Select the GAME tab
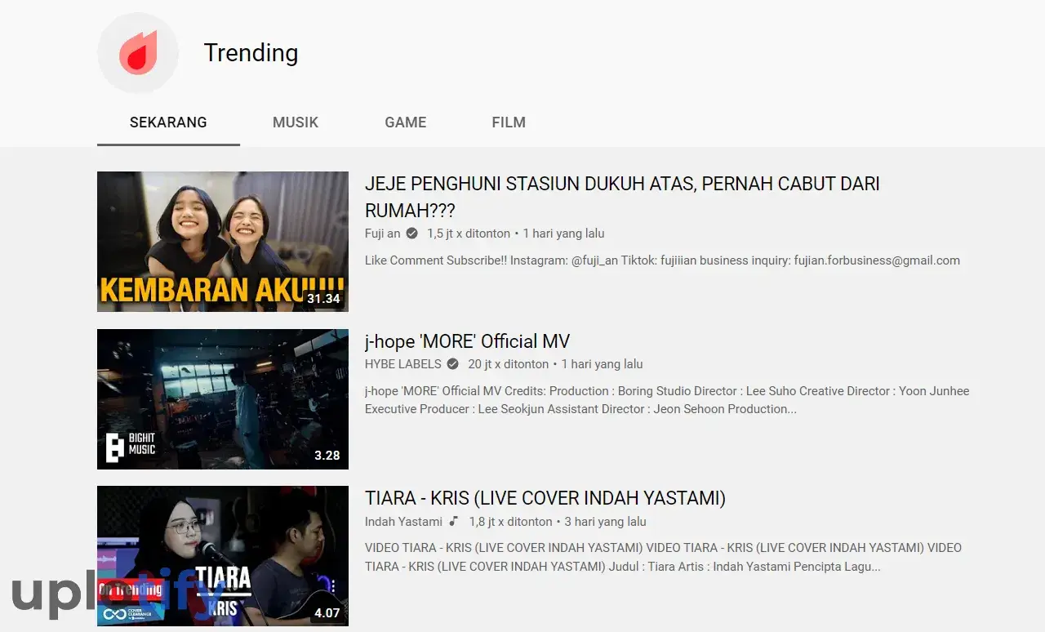The image size is (1045, 632). coord(406,122)
